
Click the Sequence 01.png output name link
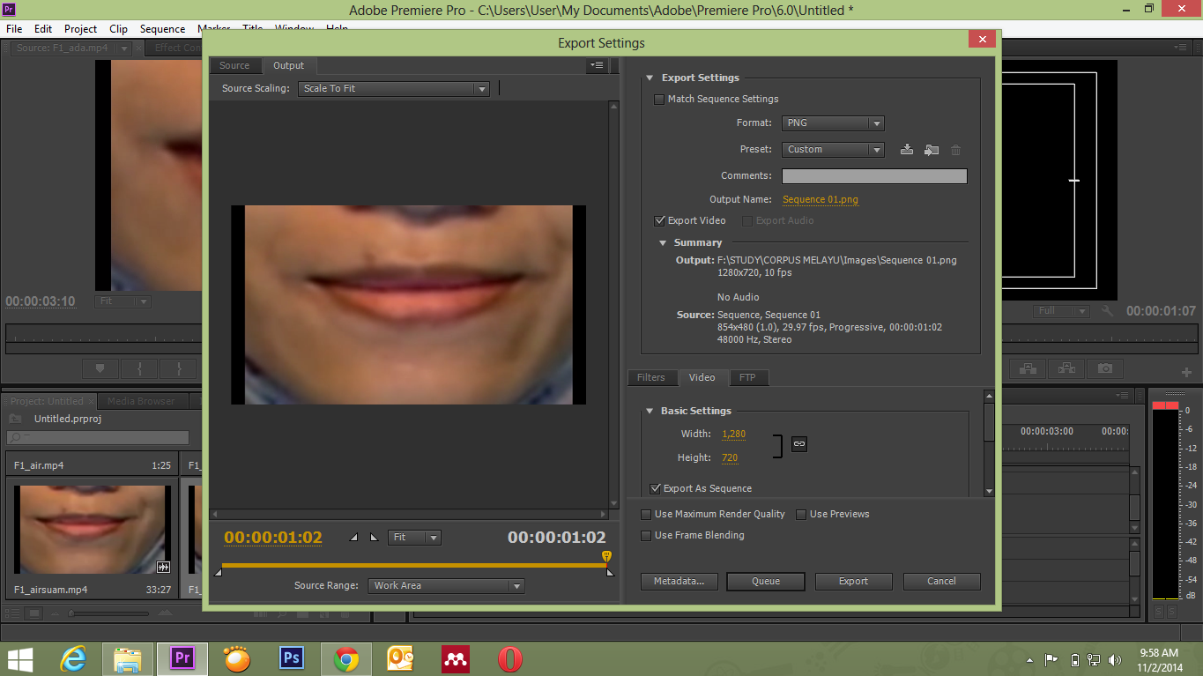pos(821,200)
